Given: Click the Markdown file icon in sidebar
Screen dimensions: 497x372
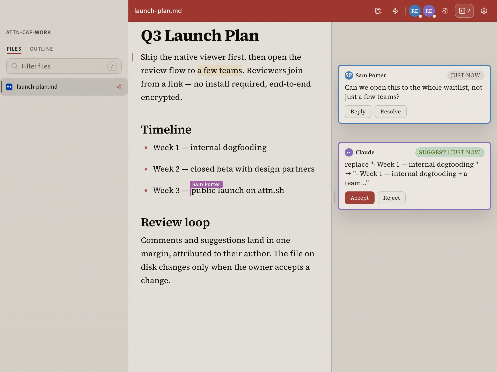Looking at the screenshot, I should point(9,87).
